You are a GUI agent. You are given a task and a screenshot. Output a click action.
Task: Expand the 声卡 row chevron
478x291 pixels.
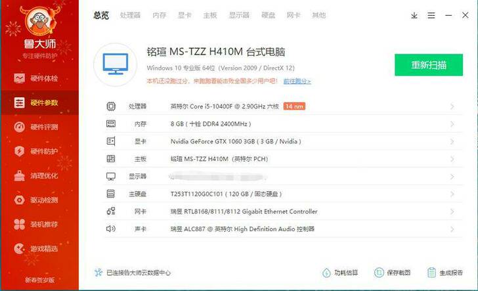click(x=452, y=229)
